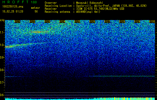Click the 0129 time marker

click(137, 21)
